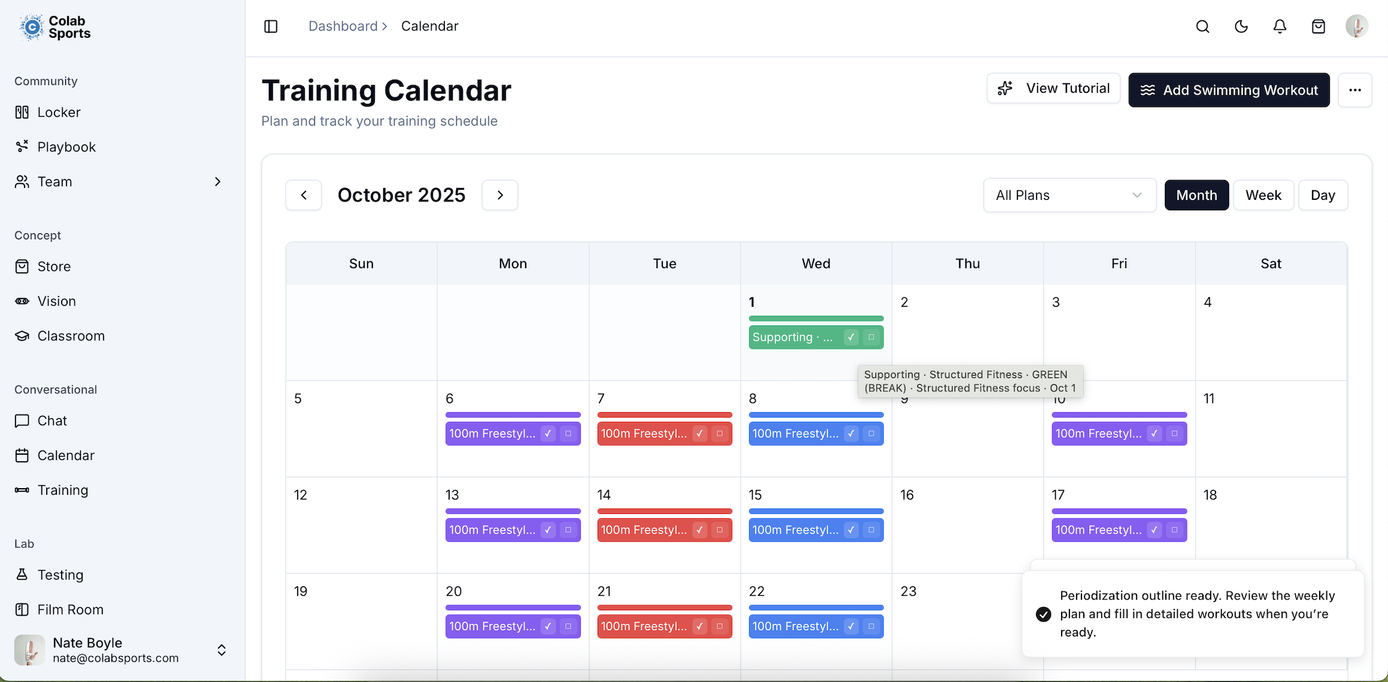The height and width of the screenshot is (682, 1388).
Task: Go to next month arrow
Action: coord(500,196)
